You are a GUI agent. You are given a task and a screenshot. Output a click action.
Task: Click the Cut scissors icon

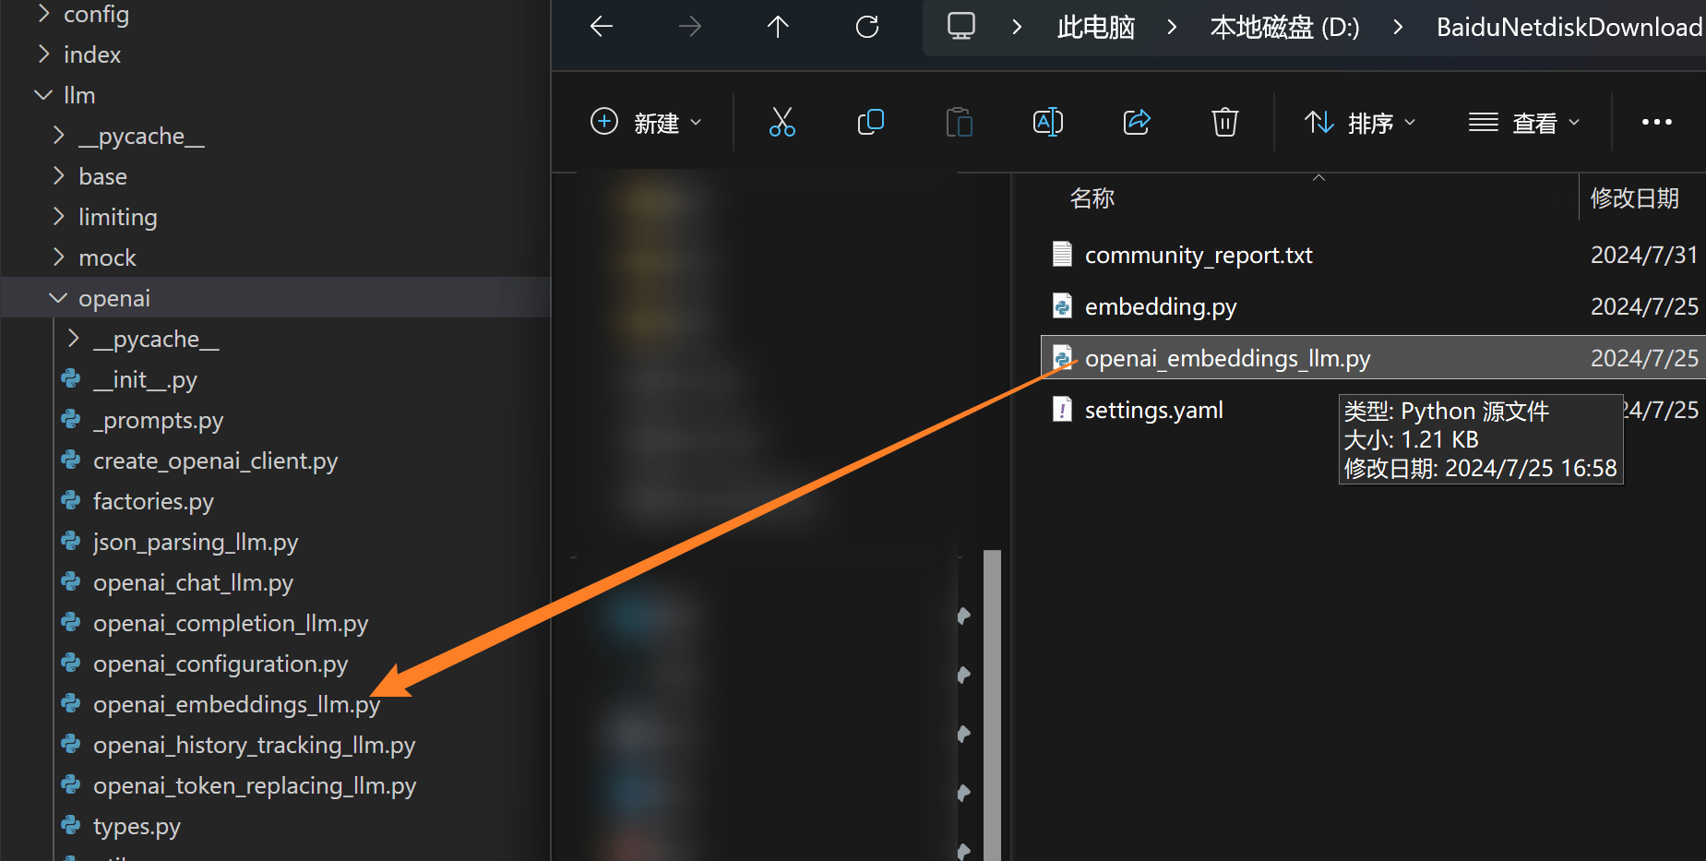(781, 122)
